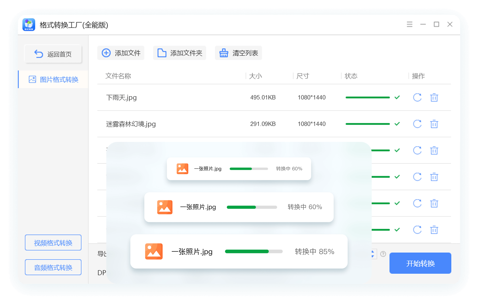Click the refresh icon in the sixth file row

pos(417,230)
